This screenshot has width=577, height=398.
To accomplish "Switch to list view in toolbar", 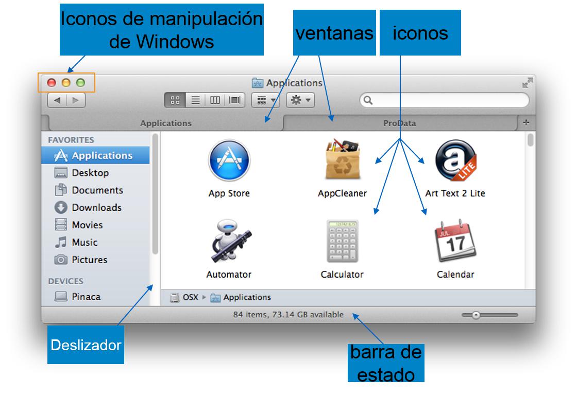I will pyautogui.click(x=195, y=100).
